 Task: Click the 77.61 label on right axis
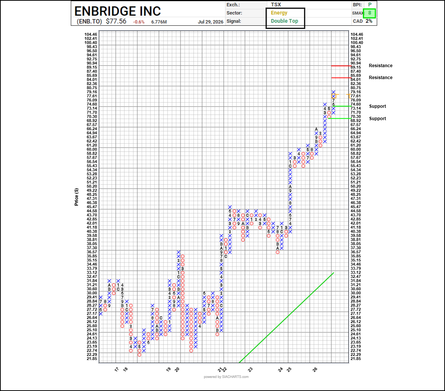[356, 96]
